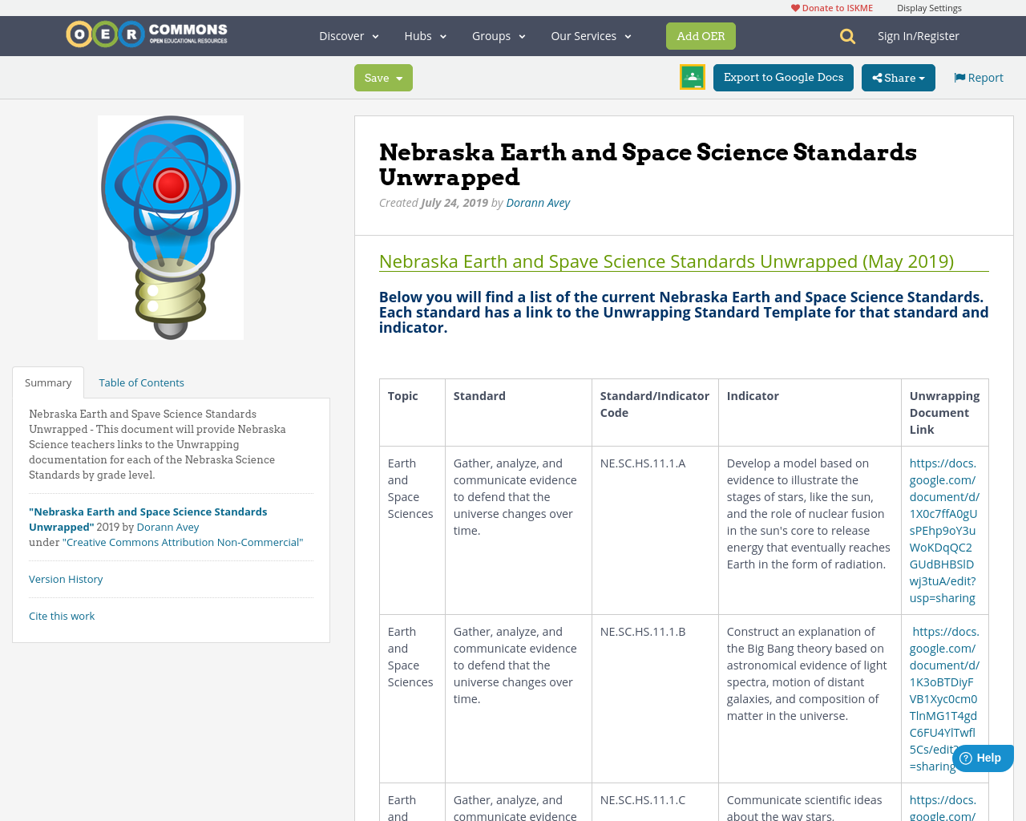Click Cite this work
This screenshot has height=821, width=1026.
[62, 616]
